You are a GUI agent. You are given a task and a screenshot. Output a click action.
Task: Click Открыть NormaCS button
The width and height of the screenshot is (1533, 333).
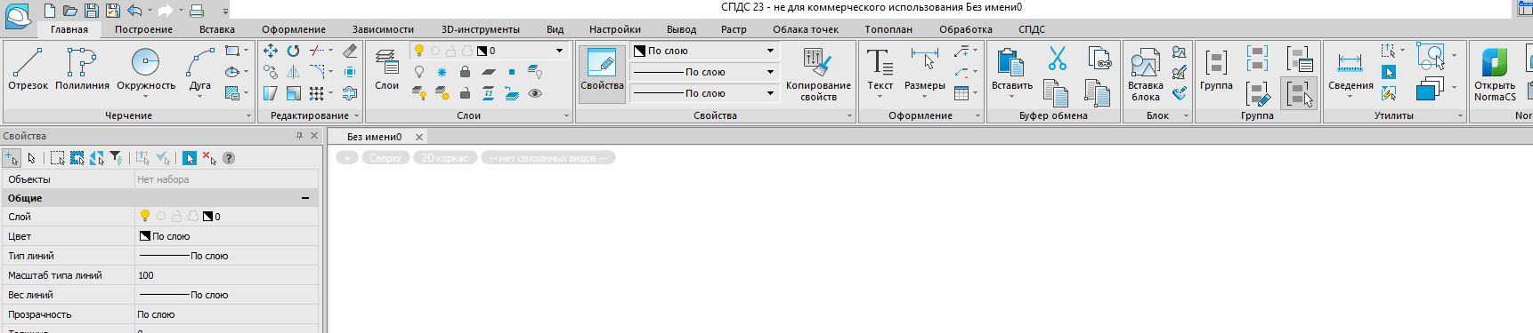(1495, 75)
